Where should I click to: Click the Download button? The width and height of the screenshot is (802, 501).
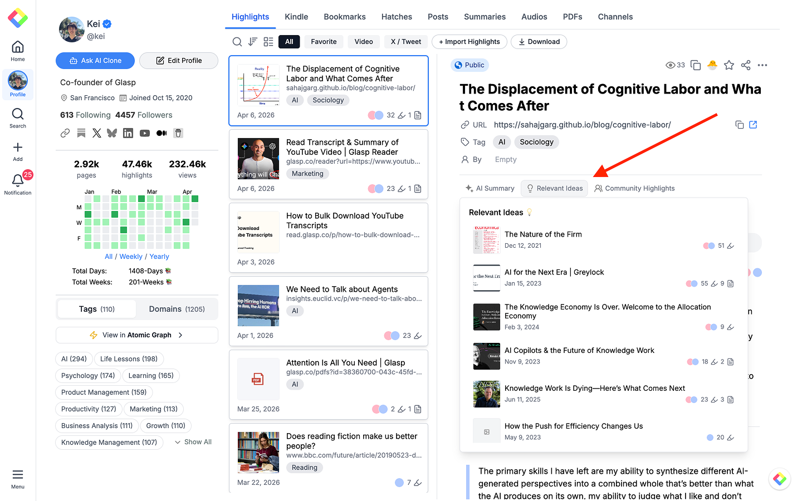pyautogui.click(x=539, y=42)
